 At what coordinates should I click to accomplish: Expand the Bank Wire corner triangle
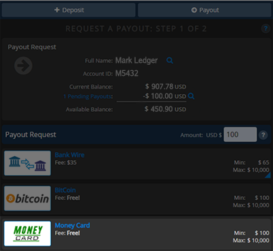click(268, 175)
